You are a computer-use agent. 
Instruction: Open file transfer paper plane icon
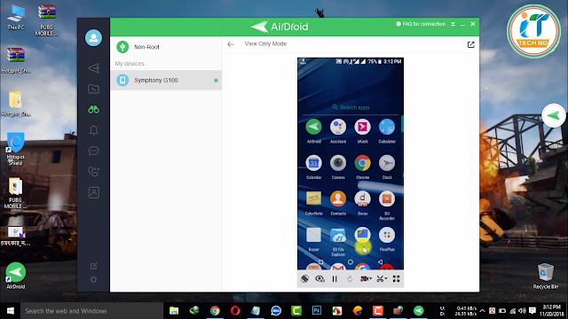(93, 68)
